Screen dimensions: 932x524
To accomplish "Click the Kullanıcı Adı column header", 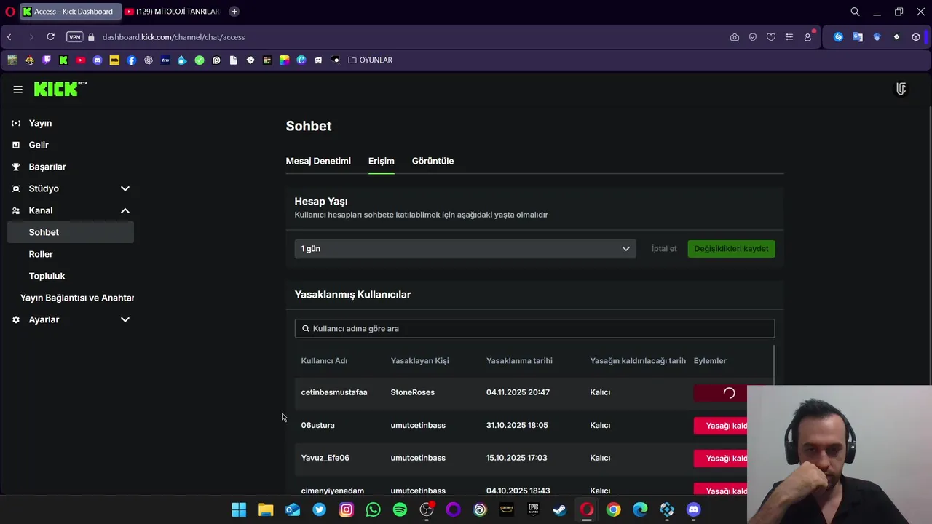I will [324, 361].
